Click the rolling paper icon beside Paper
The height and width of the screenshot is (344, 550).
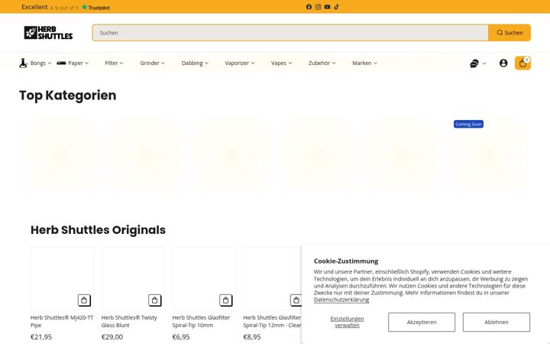coord(61,63)
